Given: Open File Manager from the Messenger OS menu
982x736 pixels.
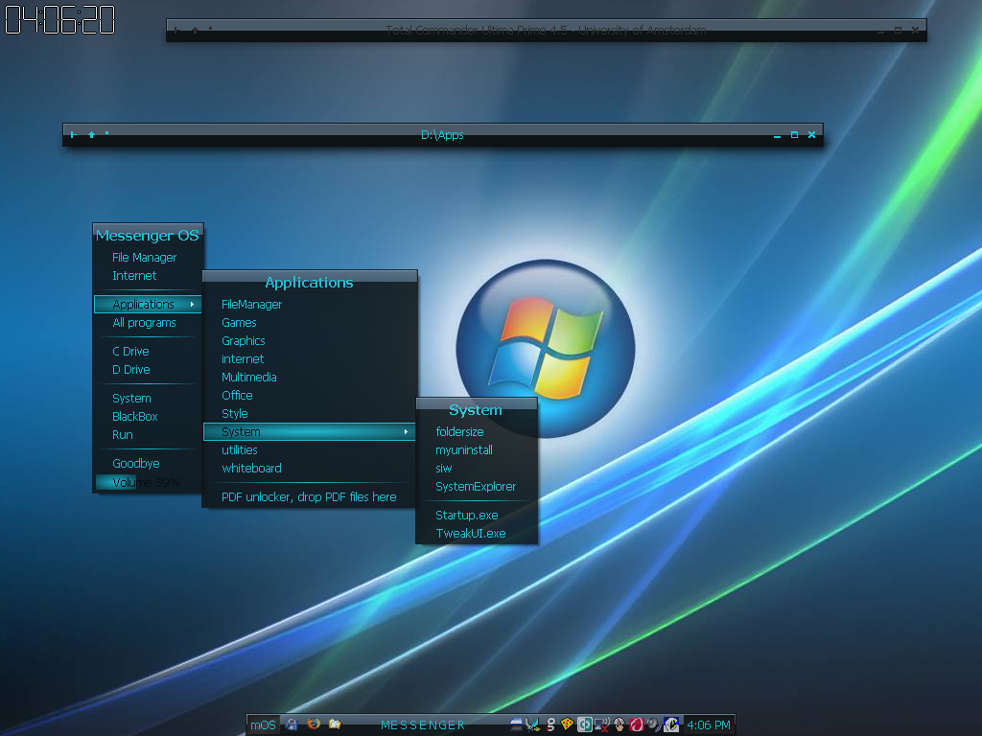Looking at the screenshot, I should (144, 257).
